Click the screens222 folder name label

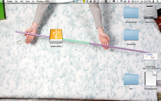click(x=131, y=44)
